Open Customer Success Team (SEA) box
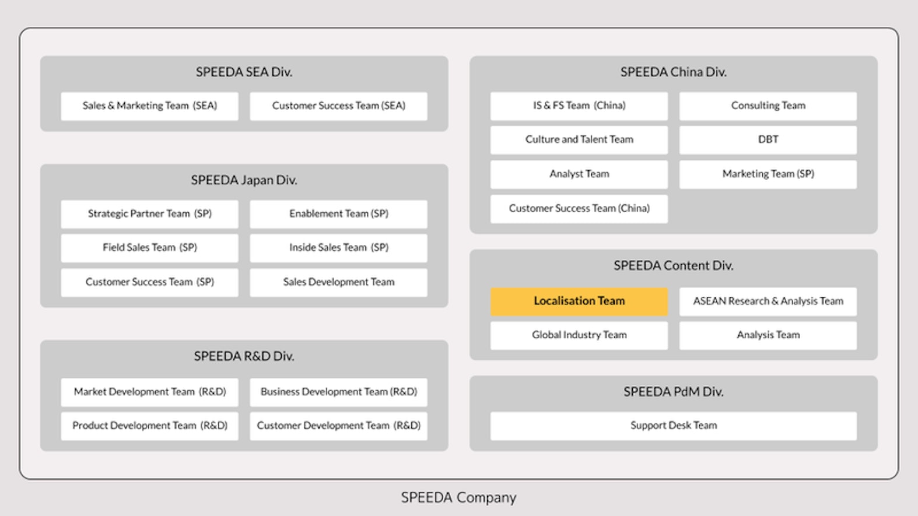 coord(338,106)
